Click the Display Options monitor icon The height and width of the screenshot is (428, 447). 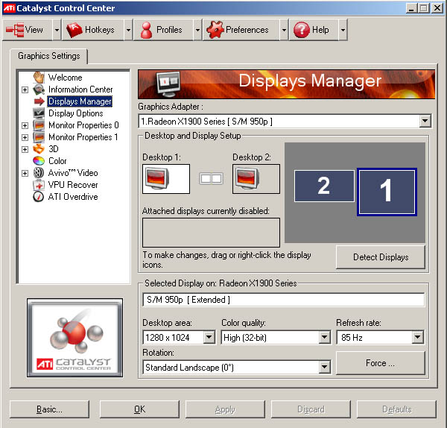[39, 113]
